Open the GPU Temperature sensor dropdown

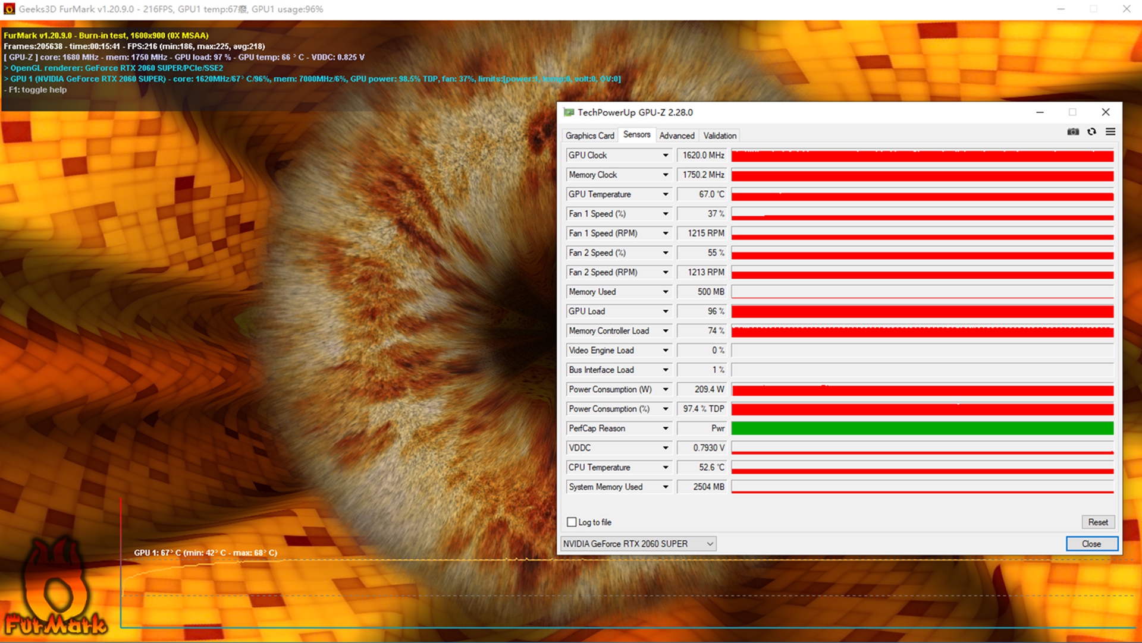[666, 194]
